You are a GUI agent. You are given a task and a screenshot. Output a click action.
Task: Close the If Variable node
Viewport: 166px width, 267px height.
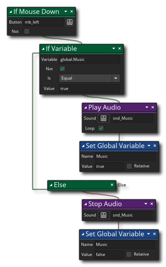coord(119,48)
